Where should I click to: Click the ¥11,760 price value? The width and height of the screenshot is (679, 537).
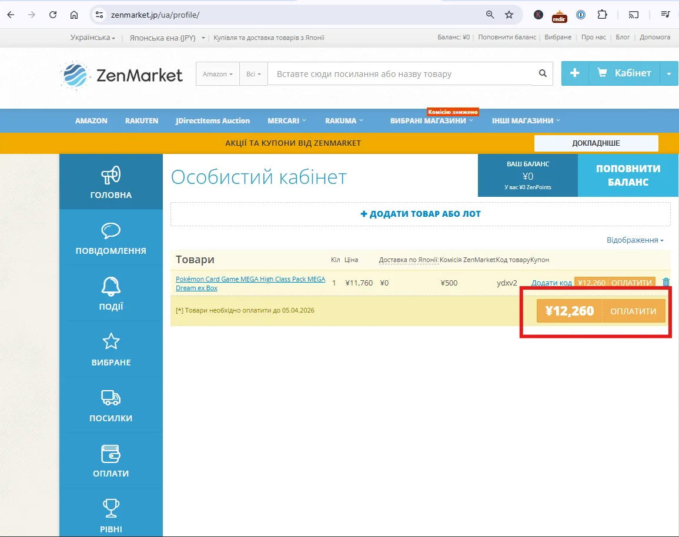359,283
